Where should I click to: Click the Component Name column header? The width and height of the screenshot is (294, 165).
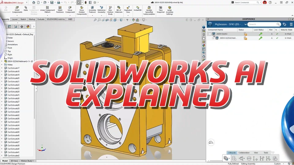(215, 30)
